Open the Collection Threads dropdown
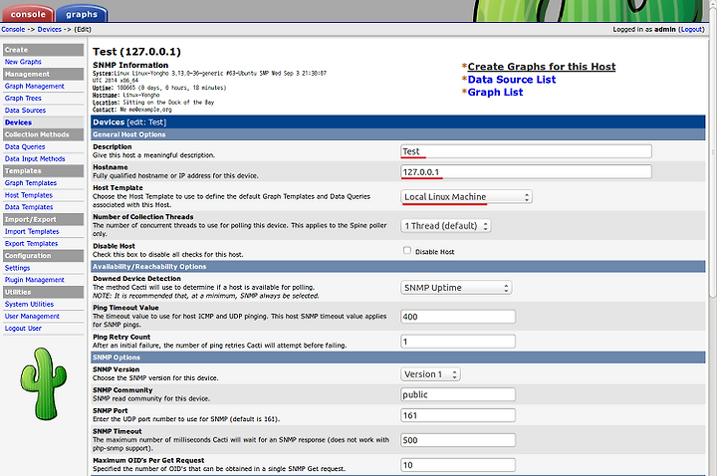This screenshot has width=717, height=476. pos(446,226)
